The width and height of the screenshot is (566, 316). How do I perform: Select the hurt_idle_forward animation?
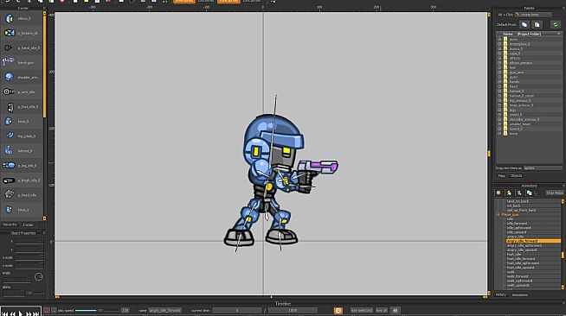coord(520,259)
